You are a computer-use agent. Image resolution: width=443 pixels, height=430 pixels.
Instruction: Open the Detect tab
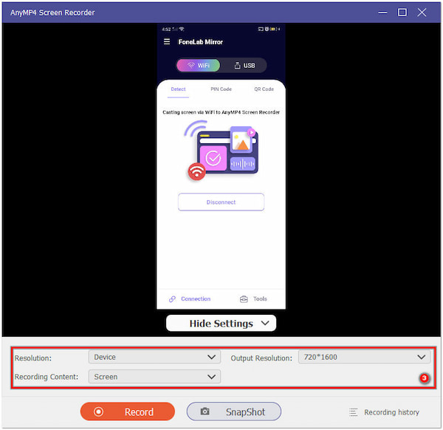(178, 89)
